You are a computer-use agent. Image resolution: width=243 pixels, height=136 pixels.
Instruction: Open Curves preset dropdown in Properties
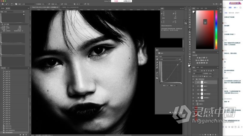coord(171,56)
